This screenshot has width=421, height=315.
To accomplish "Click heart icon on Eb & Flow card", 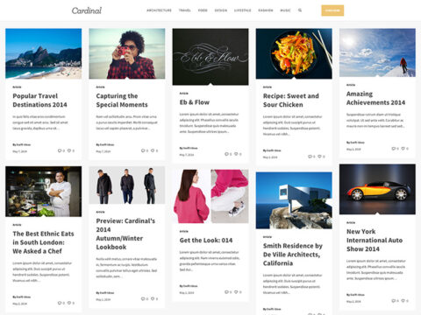I will 236,154.
